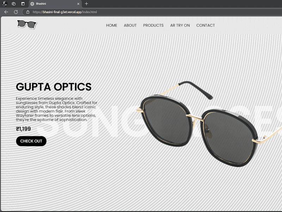Click the sunglasses logo in header
Image resolution: width=282 pixels, height=212 pixels.
coord(27,24)
